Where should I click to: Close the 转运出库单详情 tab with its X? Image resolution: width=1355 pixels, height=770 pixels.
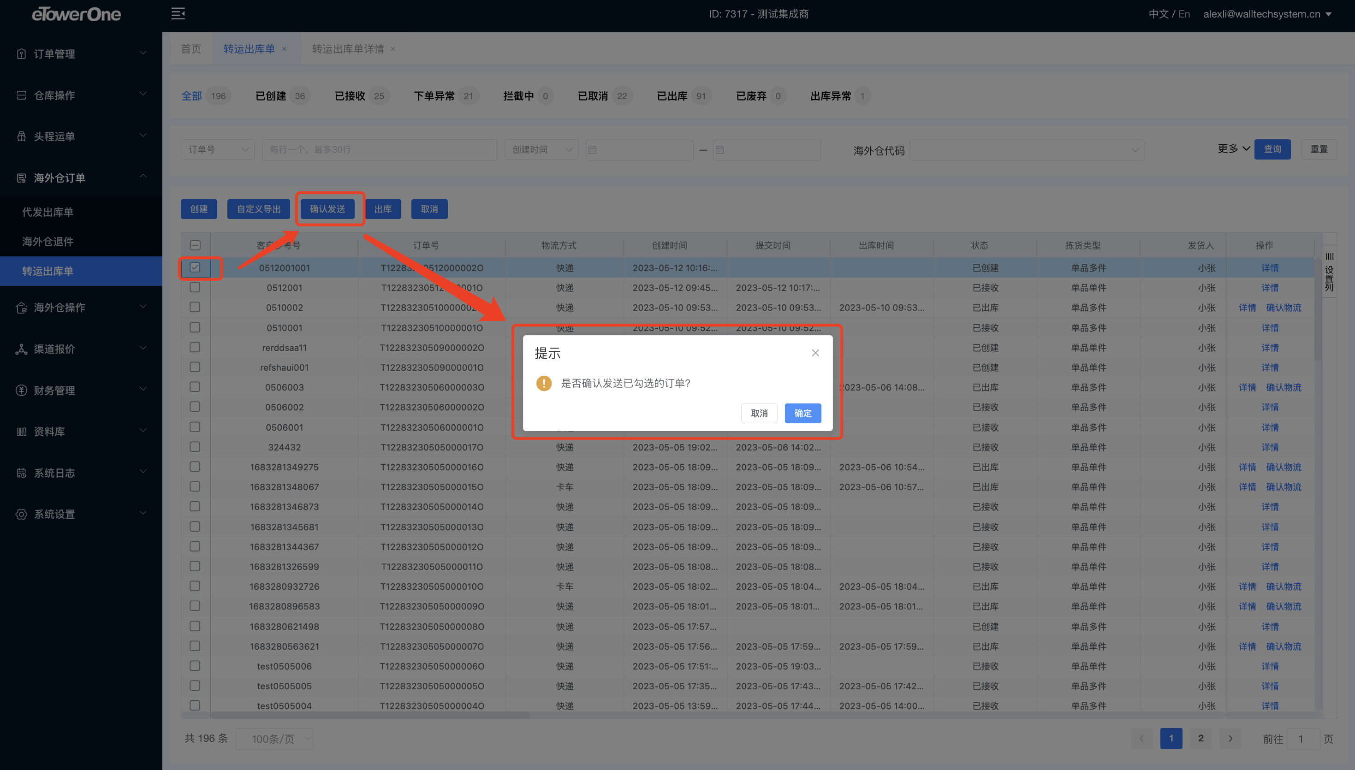pyautogui.click(x=393, y=49)
